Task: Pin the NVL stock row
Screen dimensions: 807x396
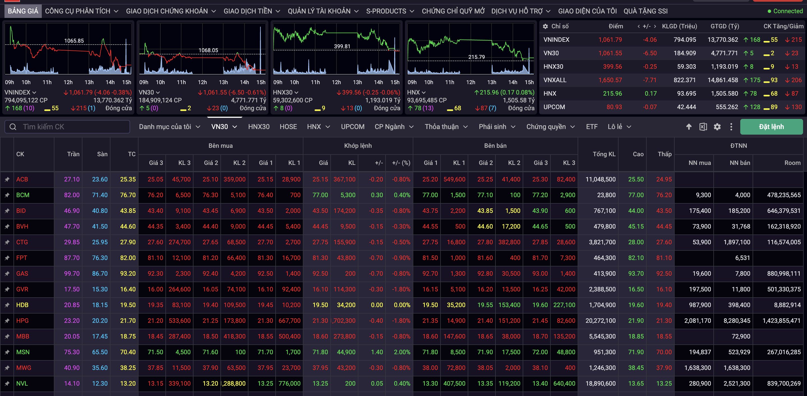Action: 7,383
